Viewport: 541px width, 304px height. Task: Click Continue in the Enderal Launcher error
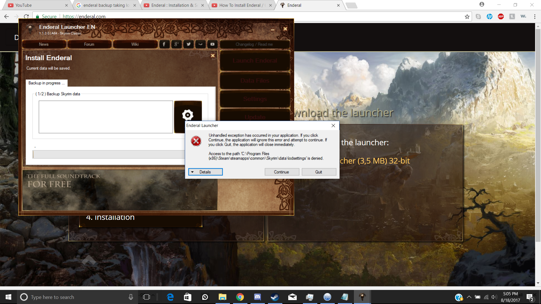click(282, 172)
